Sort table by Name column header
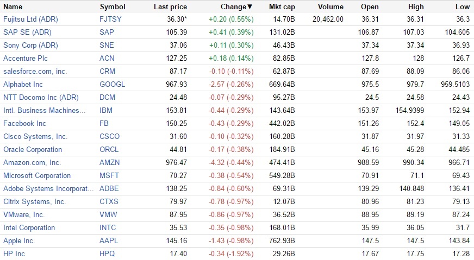 13,7
